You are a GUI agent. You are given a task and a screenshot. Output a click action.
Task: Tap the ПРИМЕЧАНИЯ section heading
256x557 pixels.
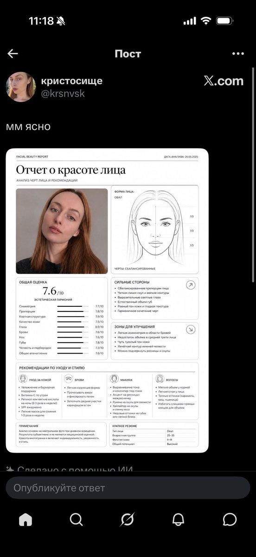pyautogui.click(x=29, y=425)
